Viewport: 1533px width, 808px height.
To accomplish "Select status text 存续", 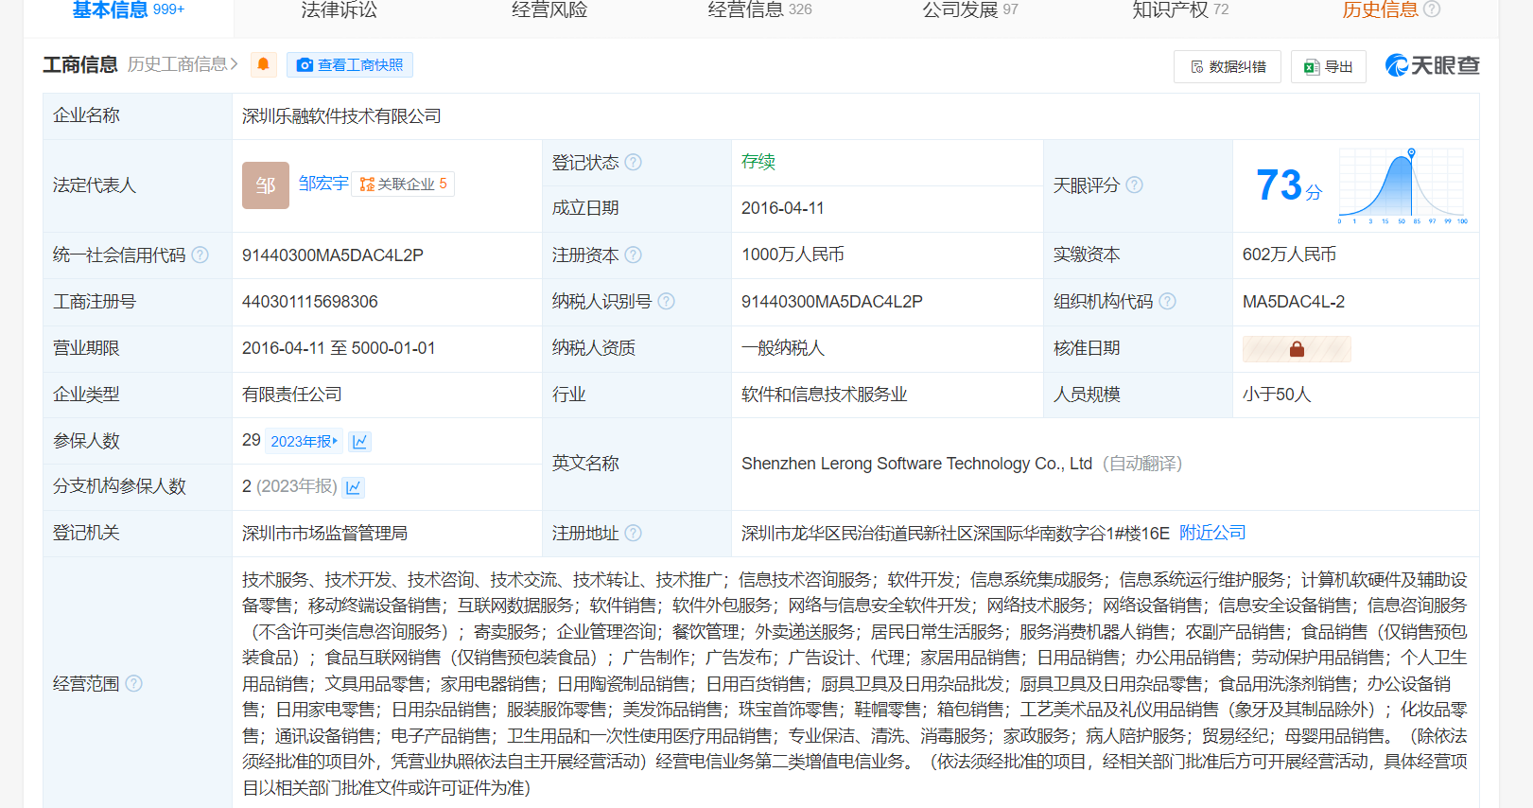I will 758,162.
